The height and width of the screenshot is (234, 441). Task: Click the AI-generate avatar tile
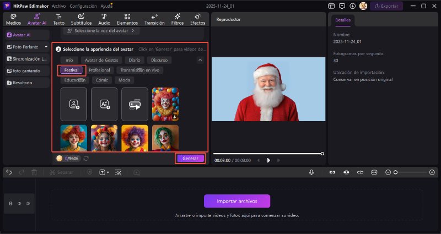click(104, 104)
